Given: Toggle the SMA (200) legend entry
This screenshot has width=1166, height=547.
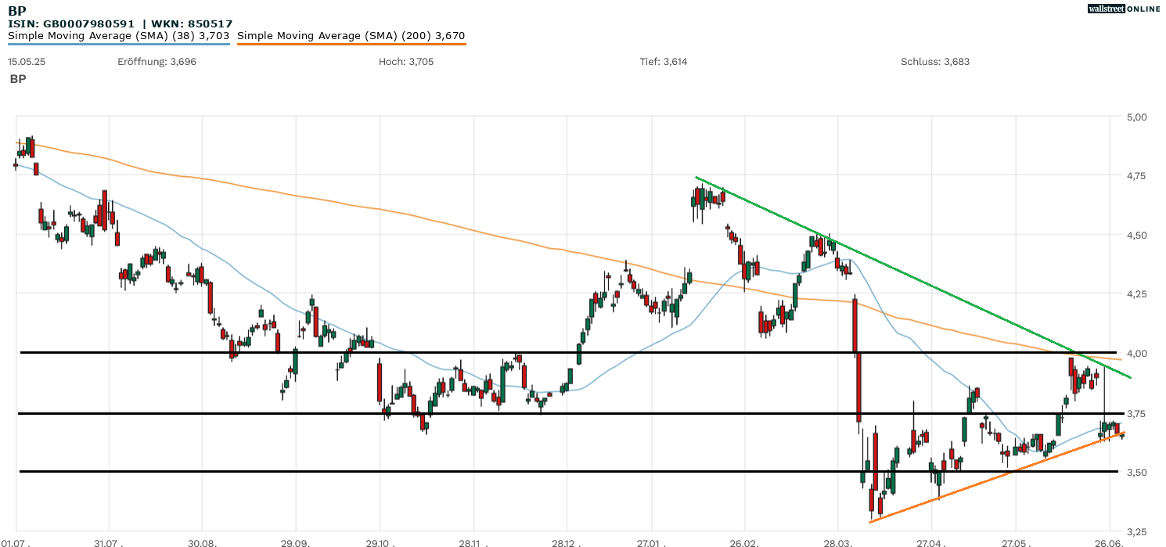Looking at the screenshot, I should click(x=351, y=35).
